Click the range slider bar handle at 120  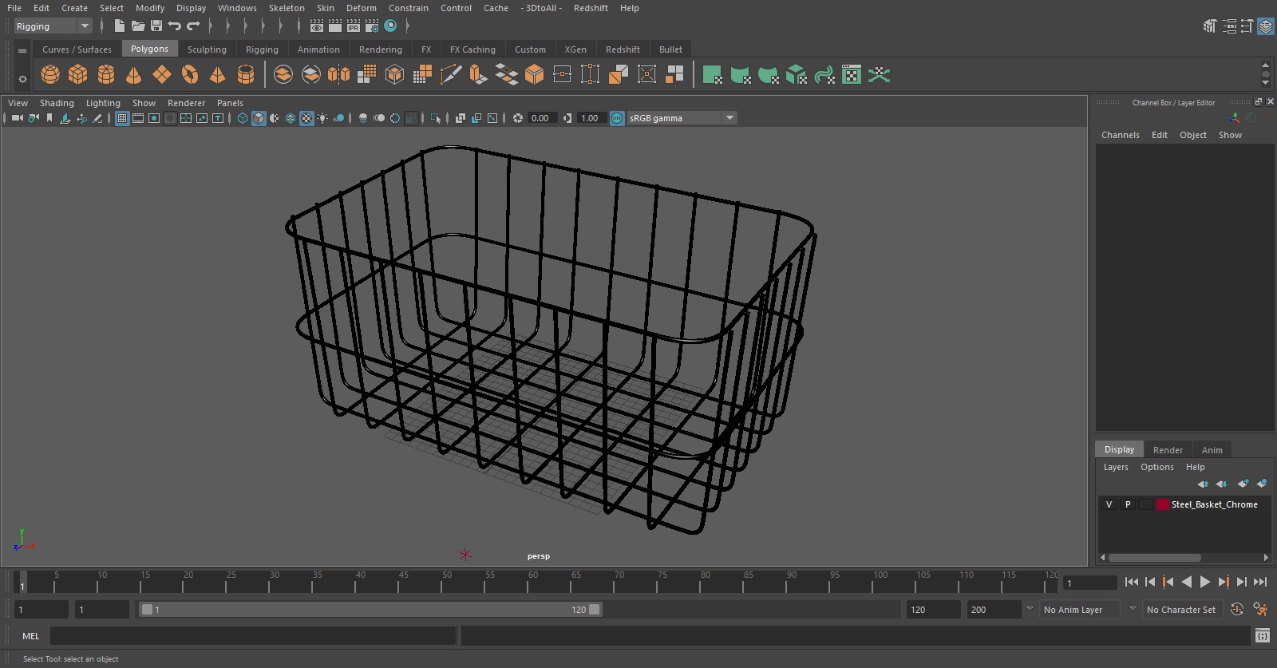(594, 610)
